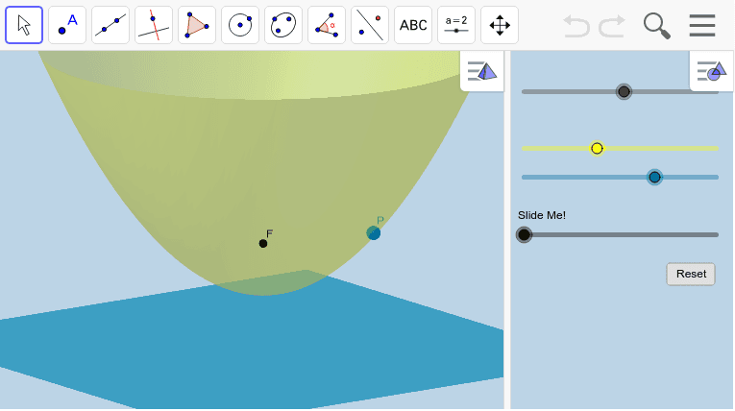Select the Reflect about Line tool

370,25
